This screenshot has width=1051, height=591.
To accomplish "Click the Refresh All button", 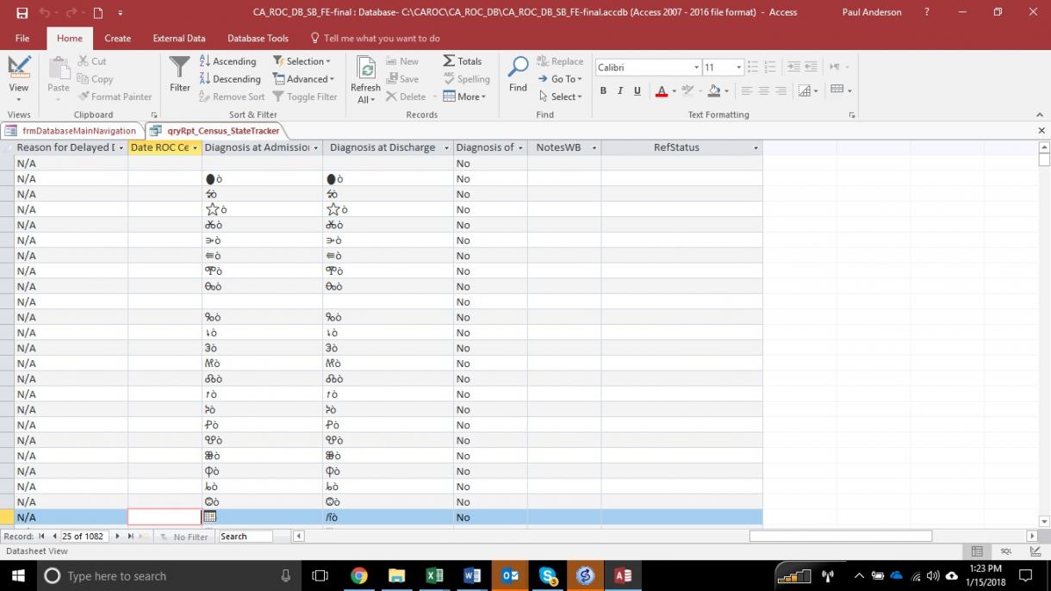I will tap(365, 80).
